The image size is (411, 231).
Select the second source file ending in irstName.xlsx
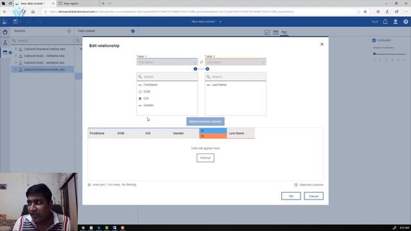point(44,56)
